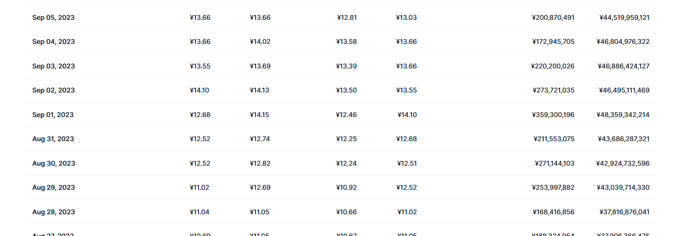The width and height of the screenshot is (685, 236).
Task: Click the ¥12.81 low price
Action: click(347, 17)
